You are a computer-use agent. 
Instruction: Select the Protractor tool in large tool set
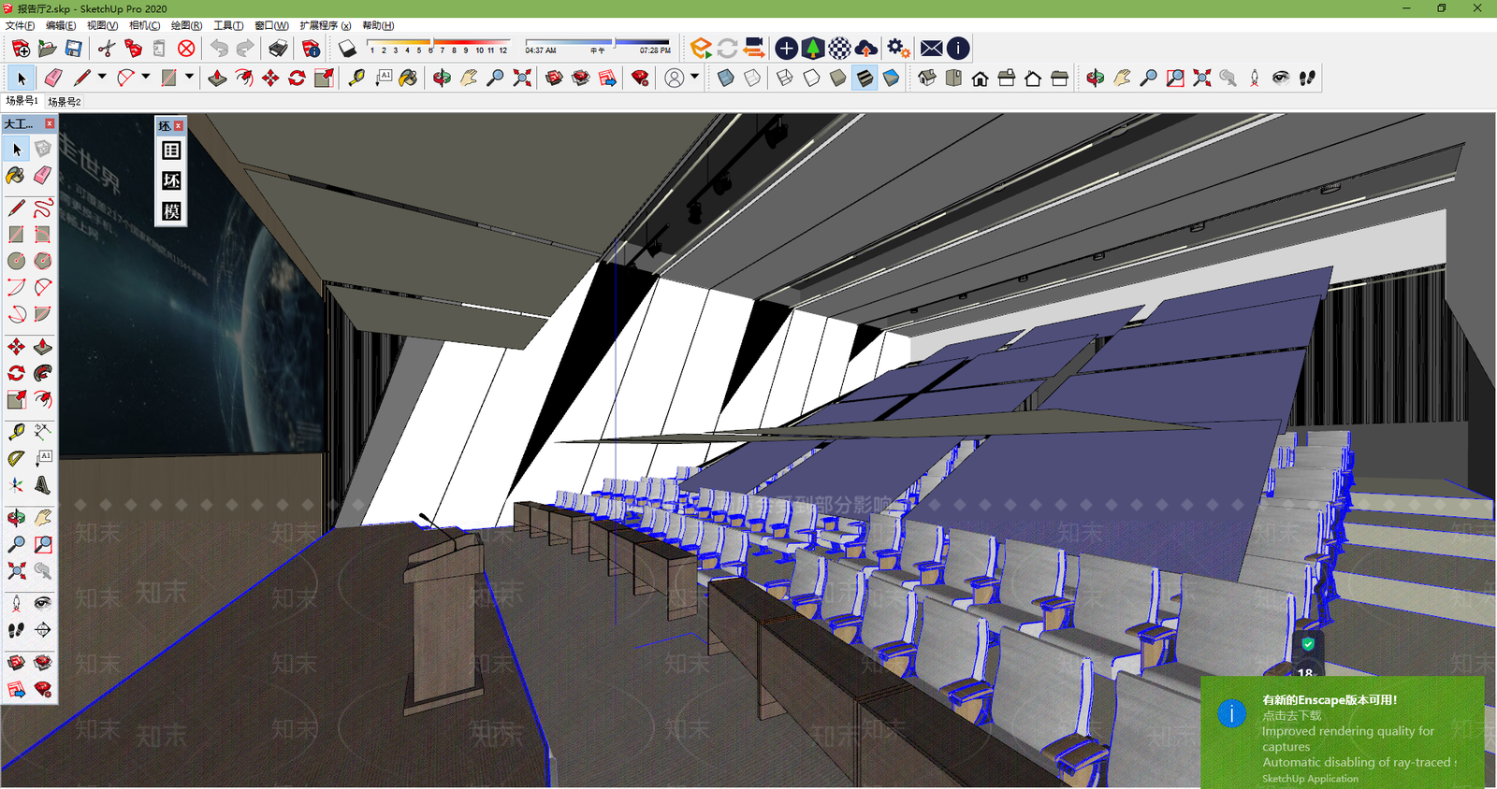[16, 458]
